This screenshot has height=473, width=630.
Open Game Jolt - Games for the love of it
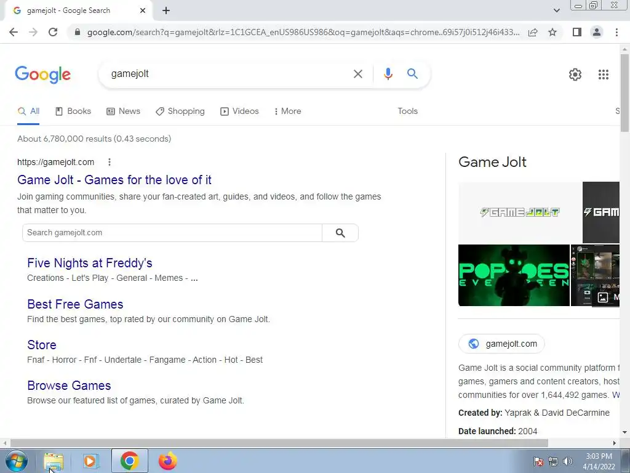coord(114,180)
